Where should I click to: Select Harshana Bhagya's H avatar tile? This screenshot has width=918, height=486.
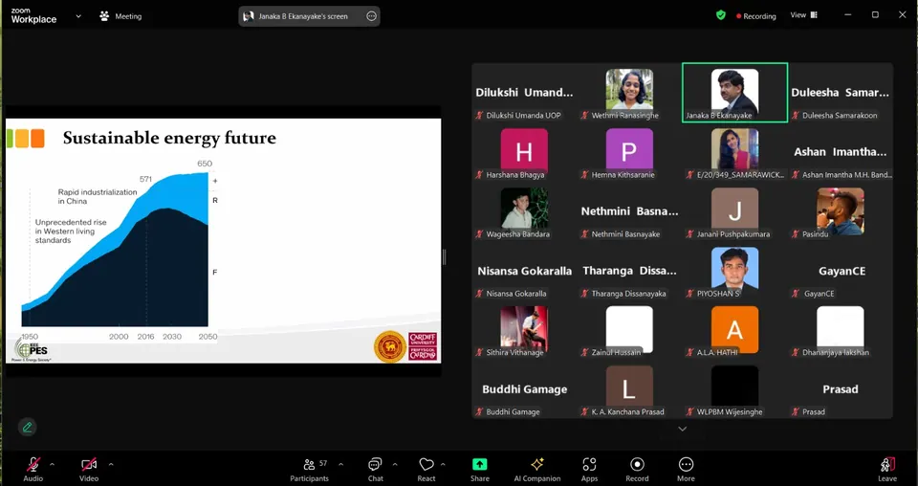(524, 152)
